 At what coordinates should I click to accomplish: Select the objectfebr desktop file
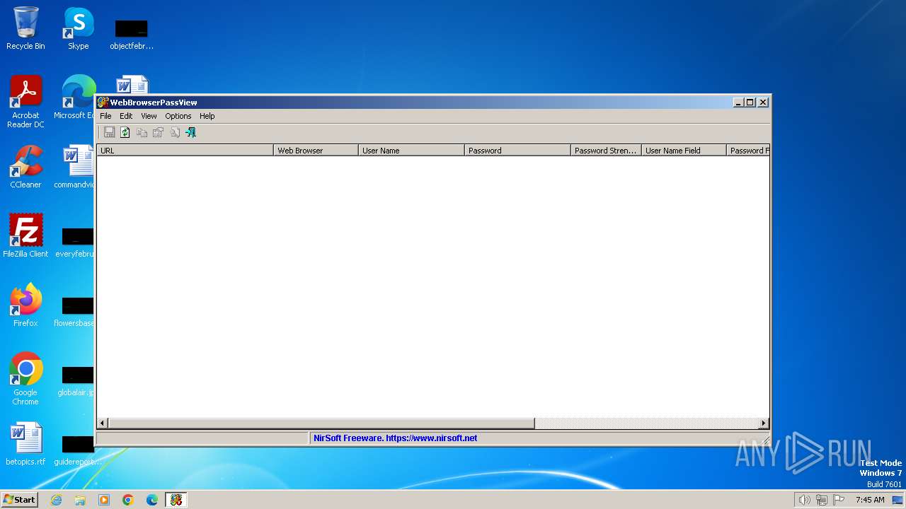point(132,33)
